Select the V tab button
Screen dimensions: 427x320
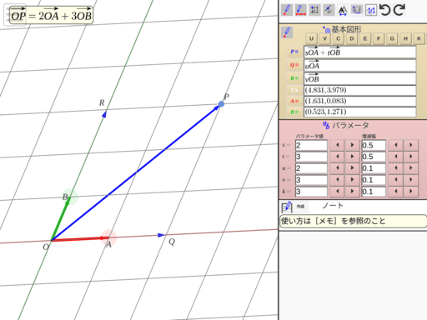324,38
